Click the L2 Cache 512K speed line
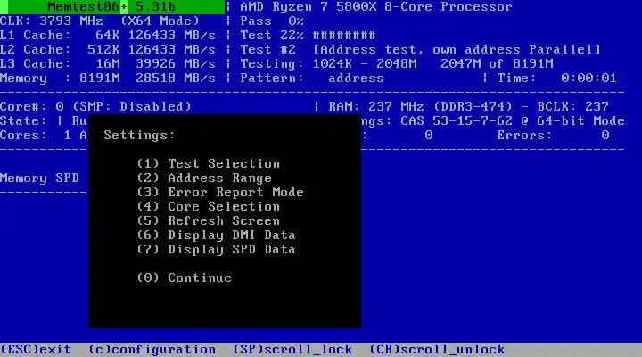 108,50
